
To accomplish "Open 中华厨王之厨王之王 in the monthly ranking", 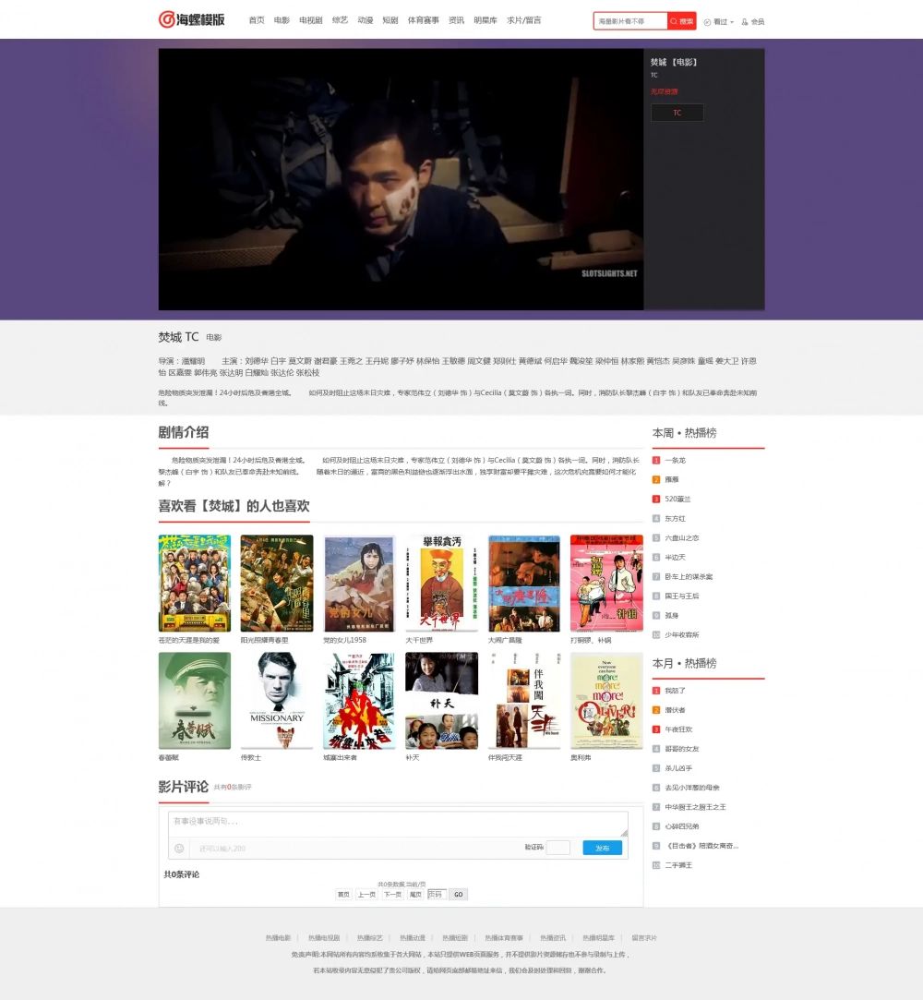I will (x=695, y=807).
